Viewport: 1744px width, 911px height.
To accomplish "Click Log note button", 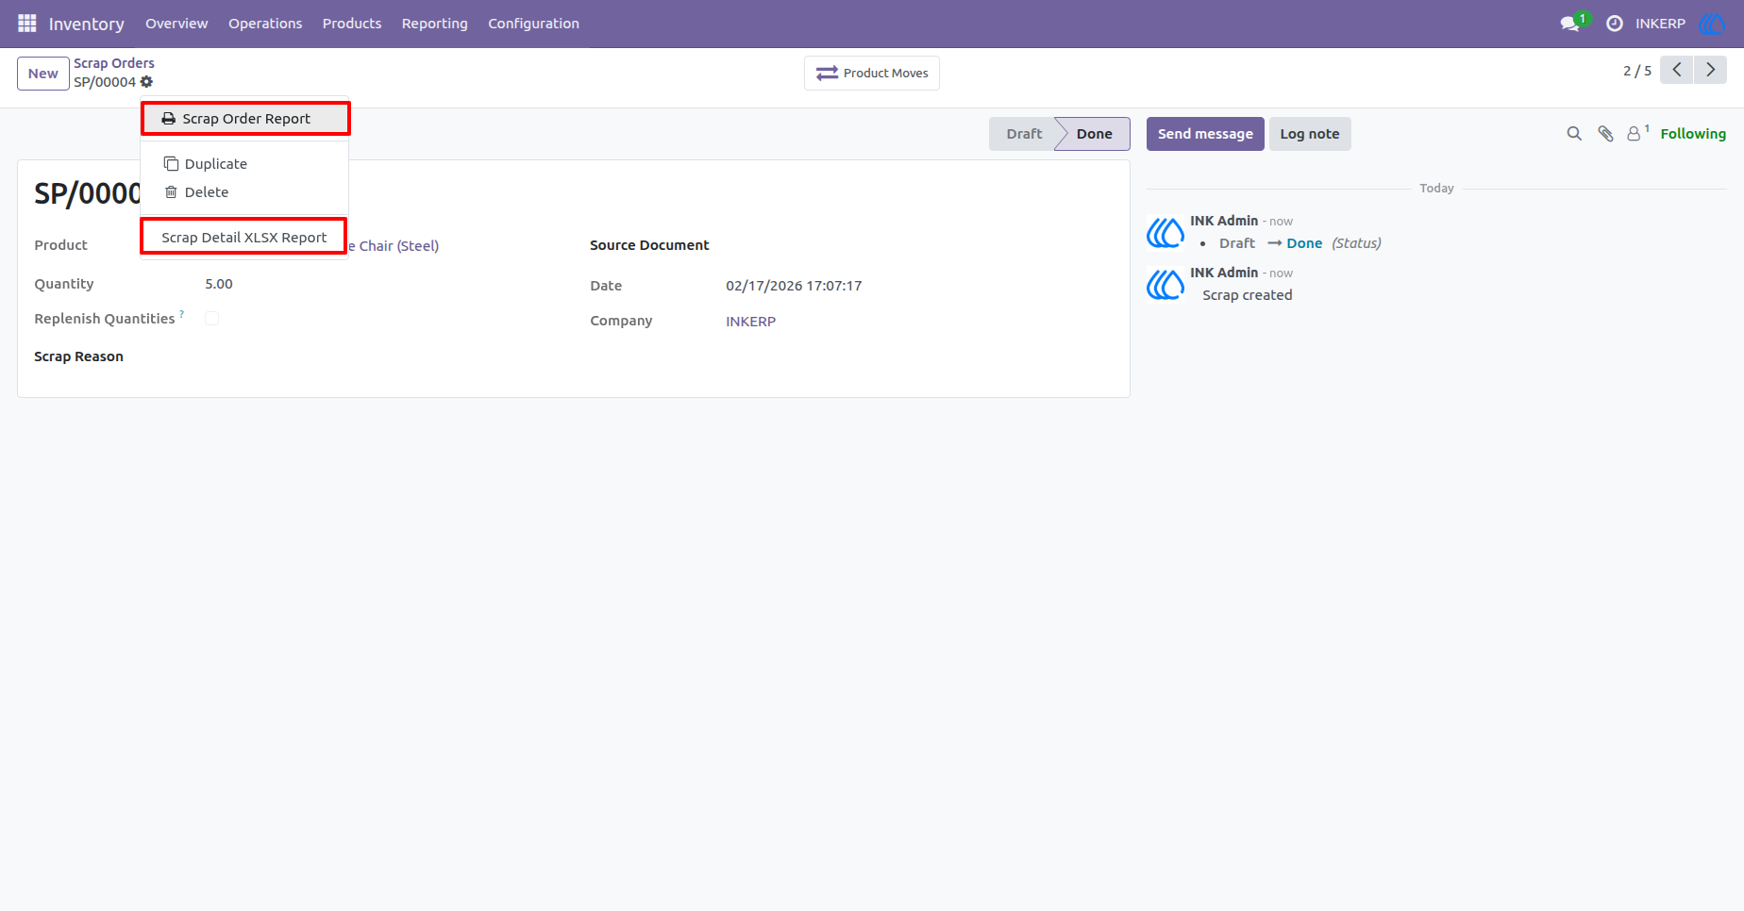I will (1310, 134).
